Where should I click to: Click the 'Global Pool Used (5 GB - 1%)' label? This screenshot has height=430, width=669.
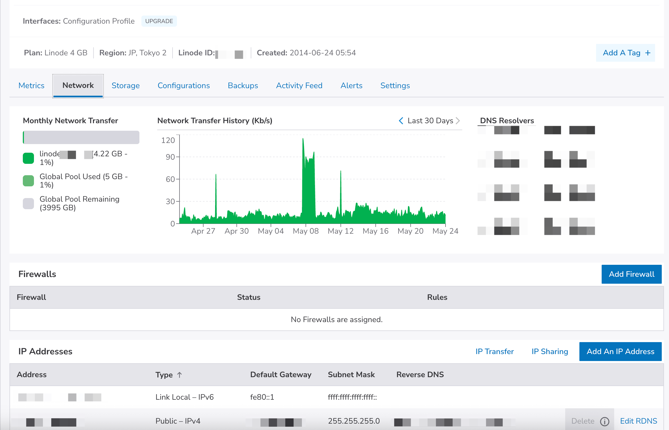83,181
